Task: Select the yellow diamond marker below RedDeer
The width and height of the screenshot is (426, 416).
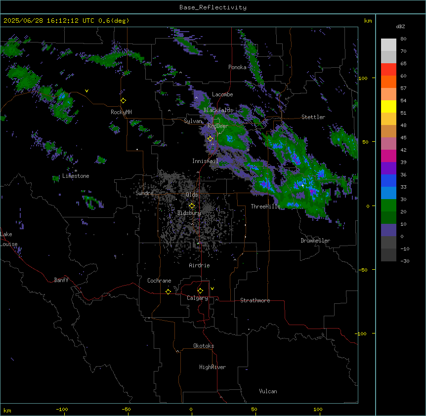Action: [211, 139]
